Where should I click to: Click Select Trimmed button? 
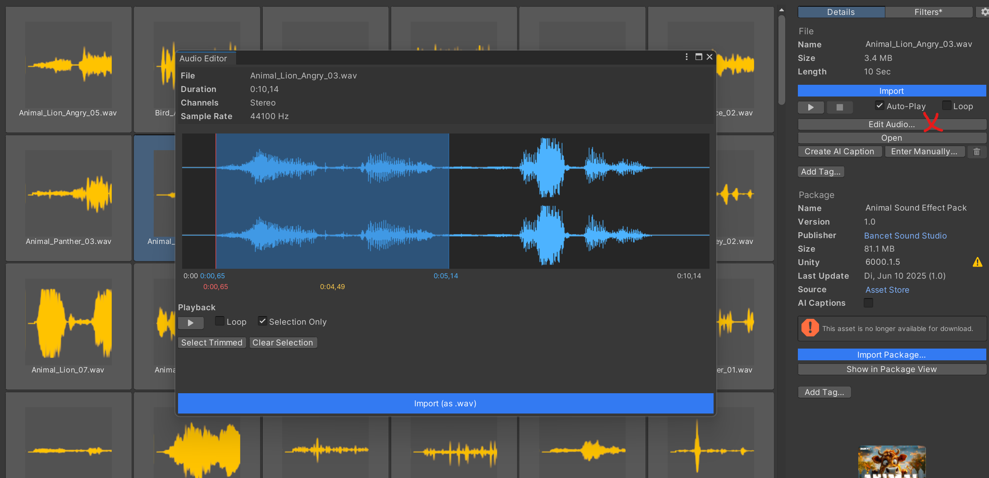point(212,343)
